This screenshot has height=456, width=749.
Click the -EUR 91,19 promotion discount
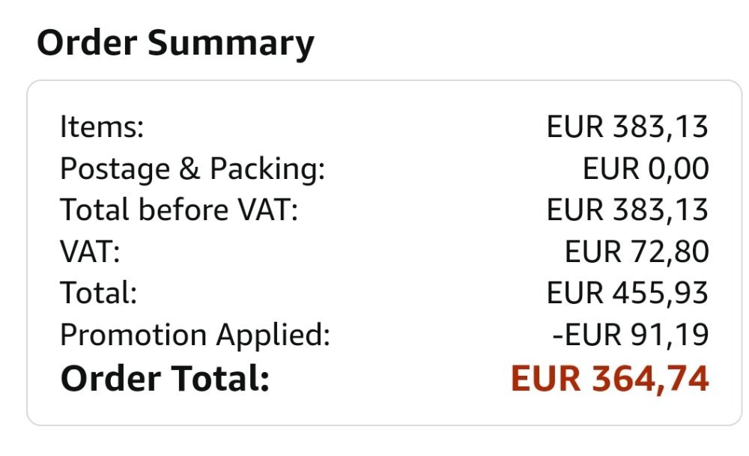630,335
